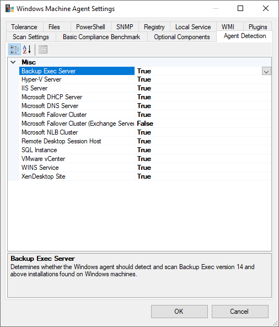Switch to Categorized view in property grid
Screen dimensions: 279x327
pos(14,50)
